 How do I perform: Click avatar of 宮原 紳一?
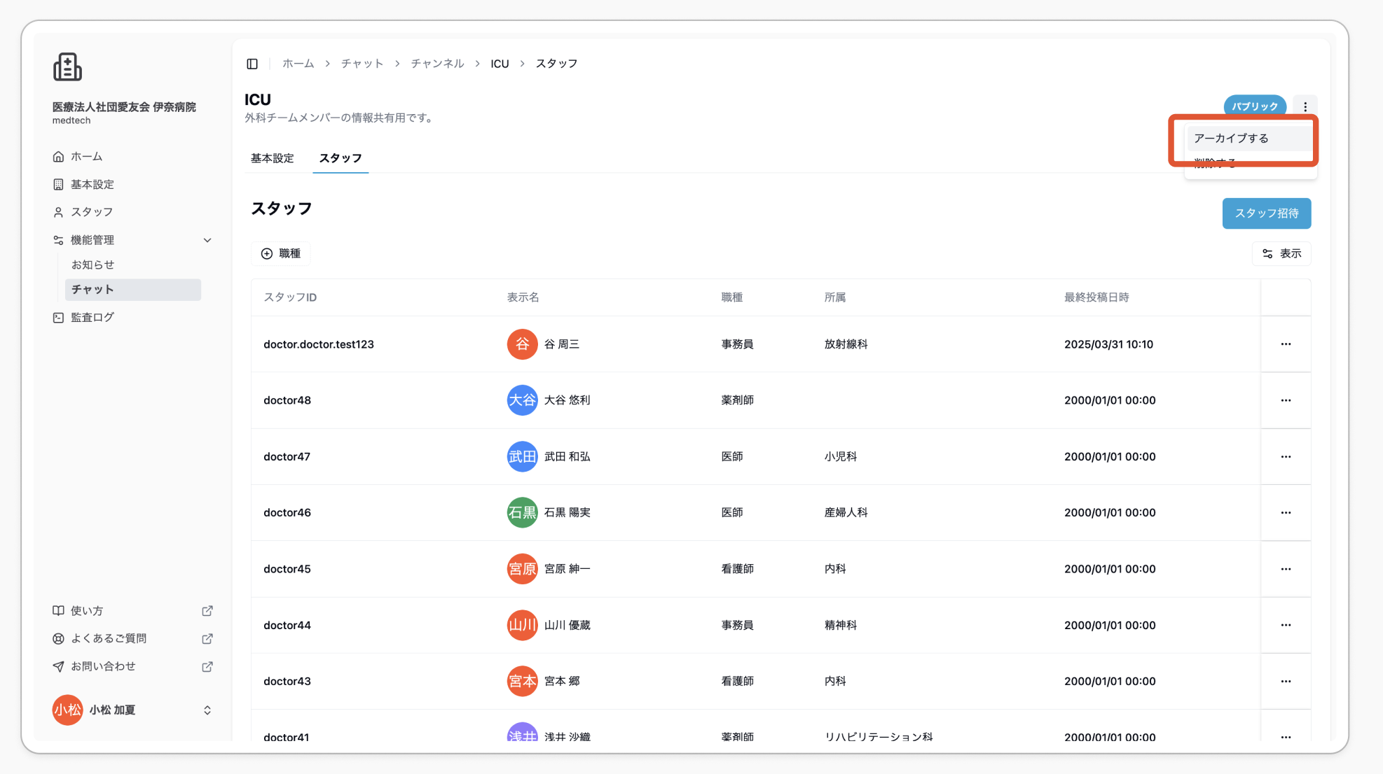[522, 569]
